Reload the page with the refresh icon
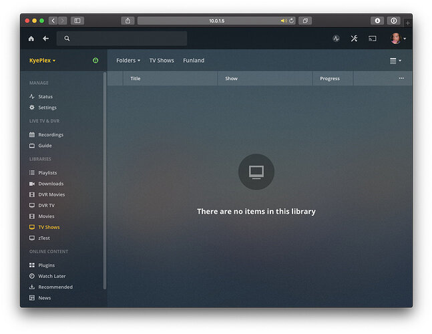This screenshot has width=432, height=334. (291, 21)
